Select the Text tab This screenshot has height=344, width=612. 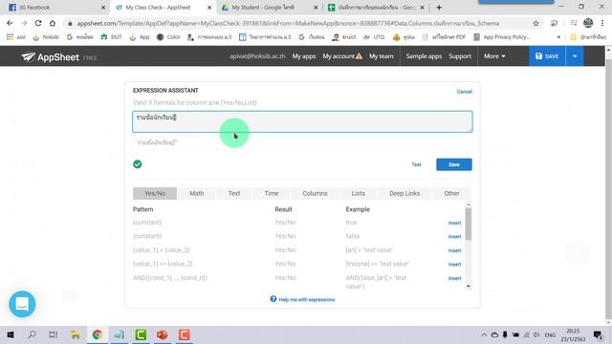[x=234, y=193]
